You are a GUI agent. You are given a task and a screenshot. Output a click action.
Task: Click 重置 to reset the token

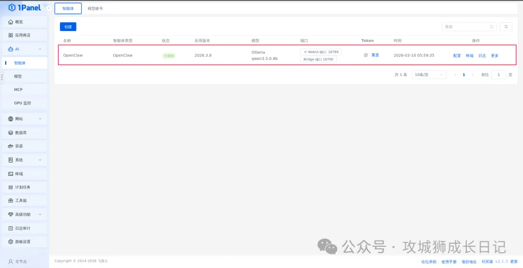coord(375,55)
